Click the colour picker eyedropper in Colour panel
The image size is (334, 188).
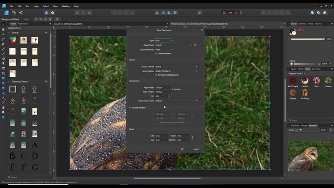pos(299,30)
